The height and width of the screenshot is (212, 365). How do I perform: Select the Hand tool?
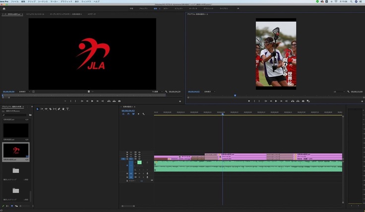coord(63,108)
